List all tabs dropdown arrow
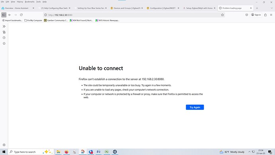The image size is (275, 155). coord(271,8)
